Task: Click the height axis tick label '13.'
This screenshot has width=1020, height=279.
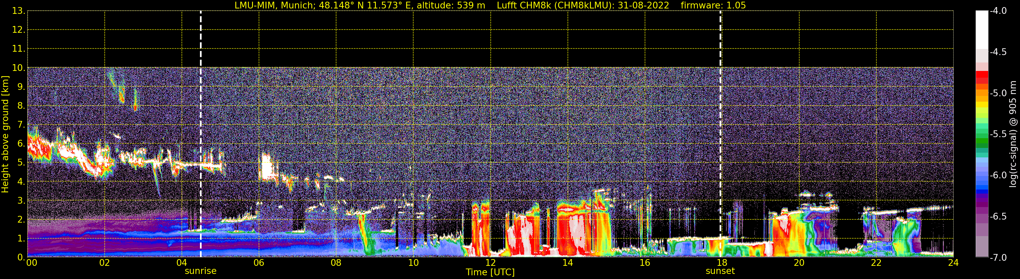Action: click(19, 11)
